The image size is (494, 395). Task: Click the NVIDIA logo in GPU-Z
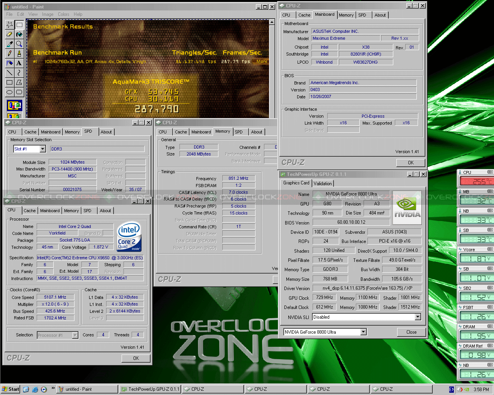pyautogui.click(x=407, y=208)
